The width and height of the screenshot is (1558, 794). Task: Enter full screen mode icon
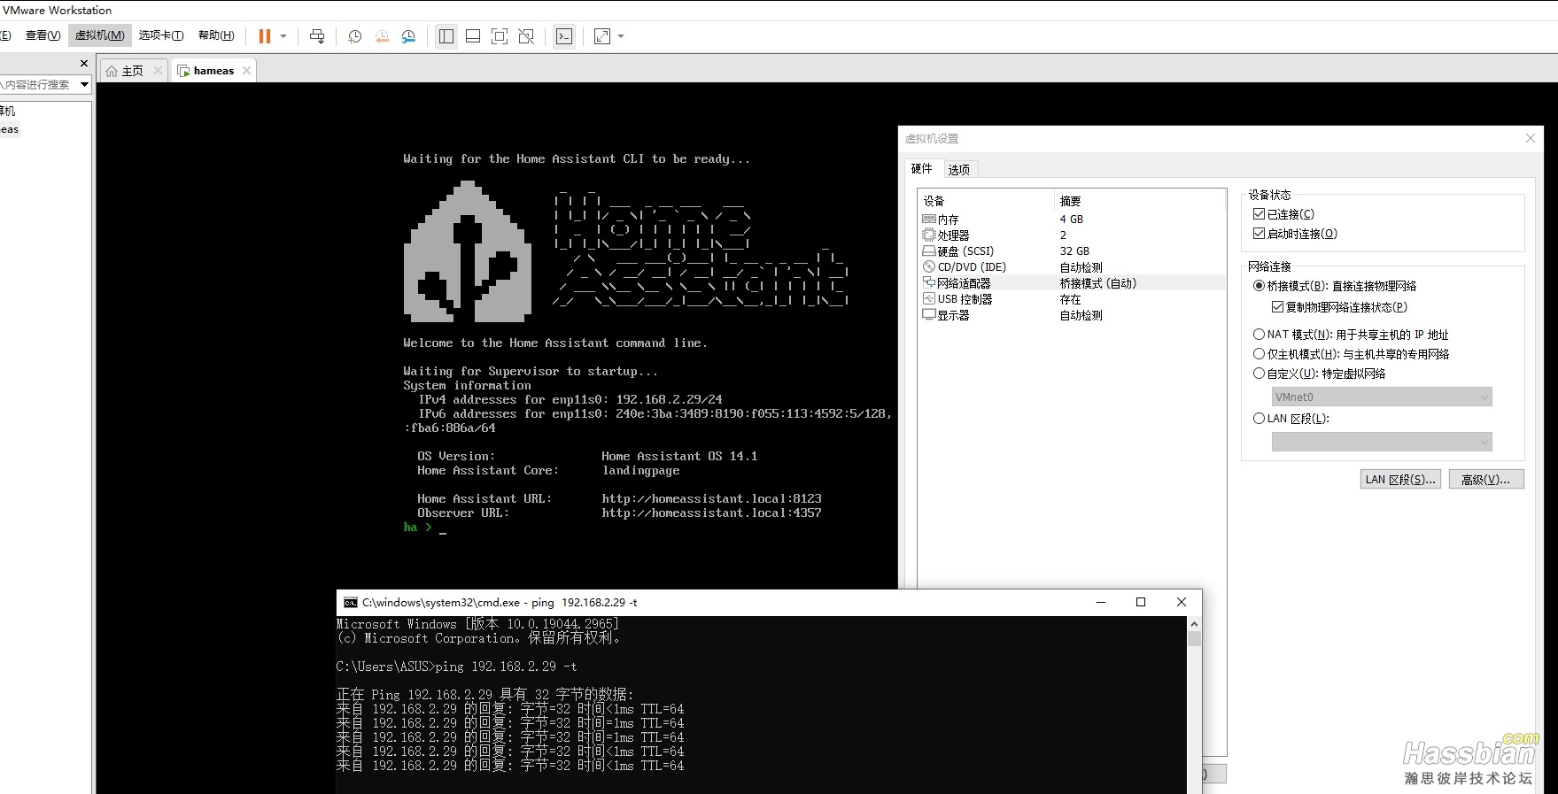(500, 36)
